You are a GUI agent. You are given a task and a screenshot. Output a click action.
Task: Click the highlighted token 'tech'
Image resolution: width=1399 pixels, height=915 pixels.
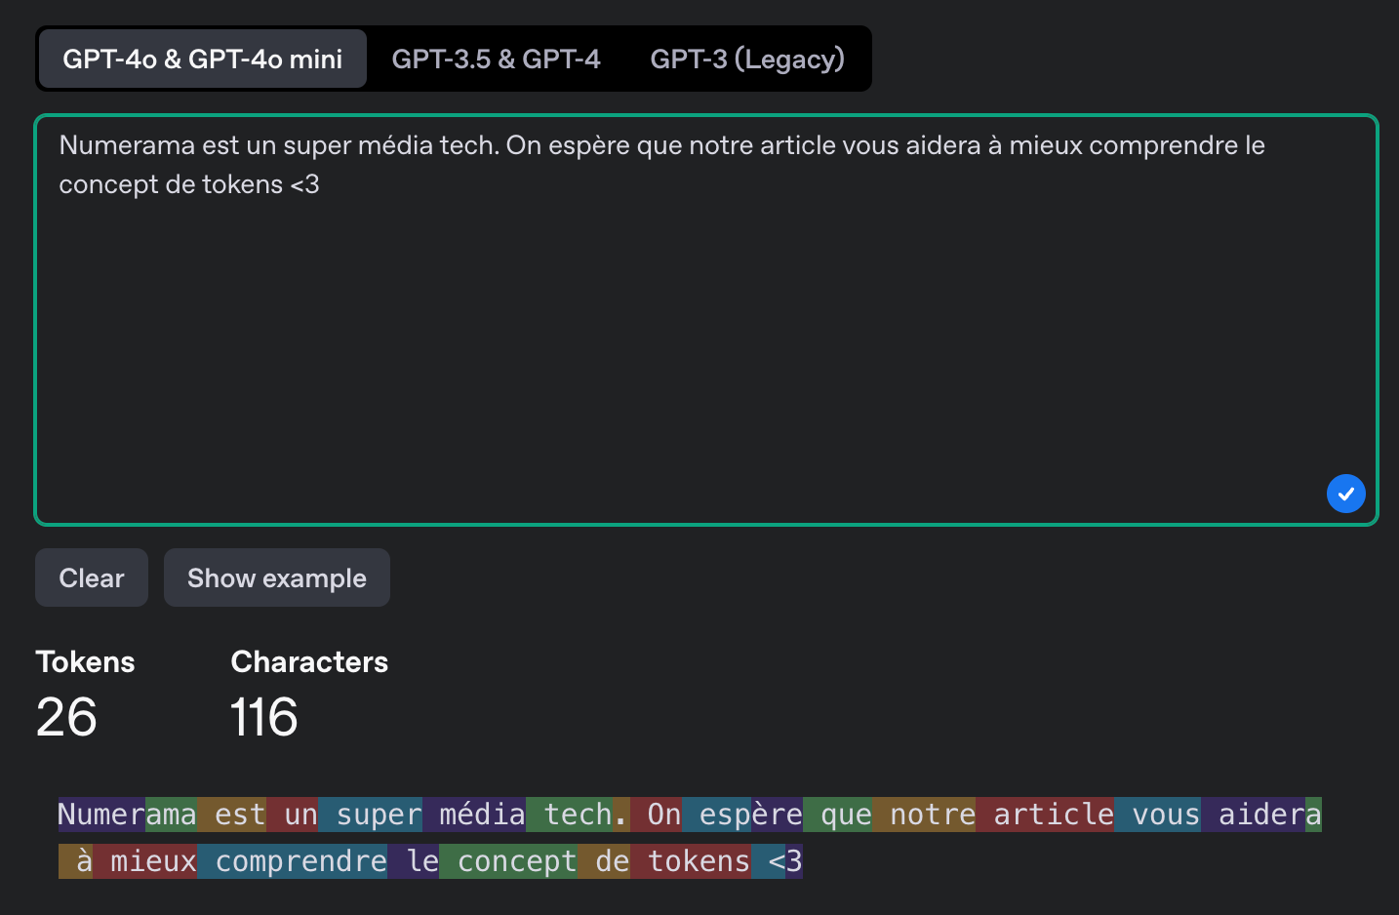tap(569, 815)
